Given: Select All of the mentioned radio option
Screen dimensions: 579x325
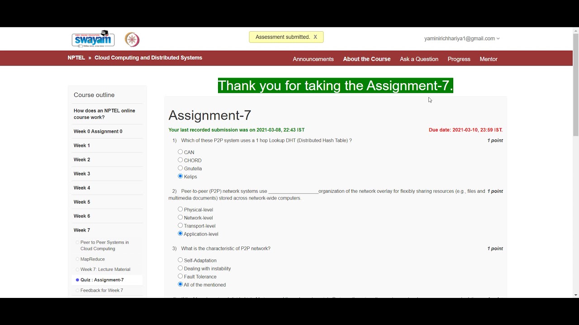Looking at the screenshot, I should click(x=180, y=284).
